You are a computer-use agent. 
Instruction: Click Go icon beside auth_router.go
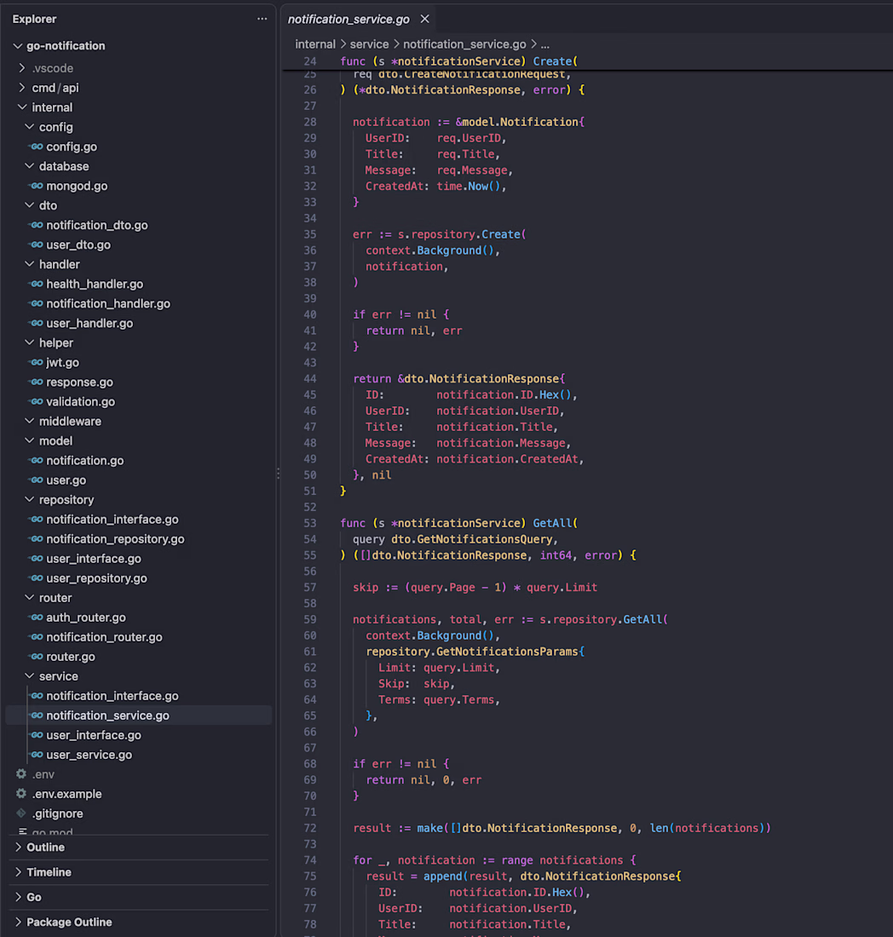click(37, 618)
